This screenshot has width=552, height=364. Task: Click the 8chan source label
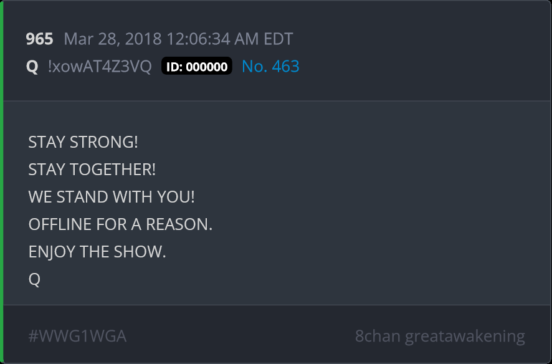378,336
